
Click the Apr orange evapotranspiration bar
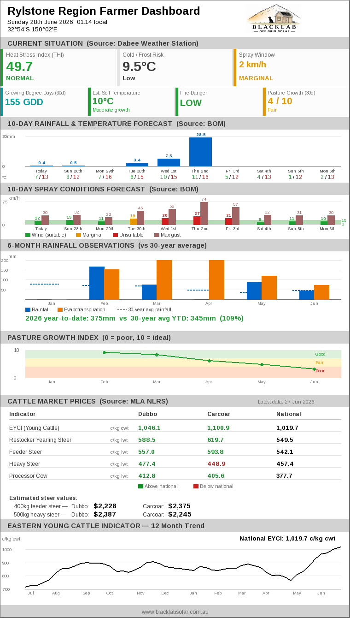(x=216, y=280)
